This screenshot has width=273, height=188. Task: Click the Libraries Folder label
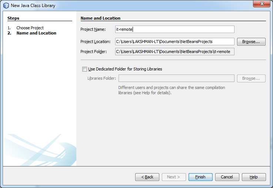tap(101, 78)
